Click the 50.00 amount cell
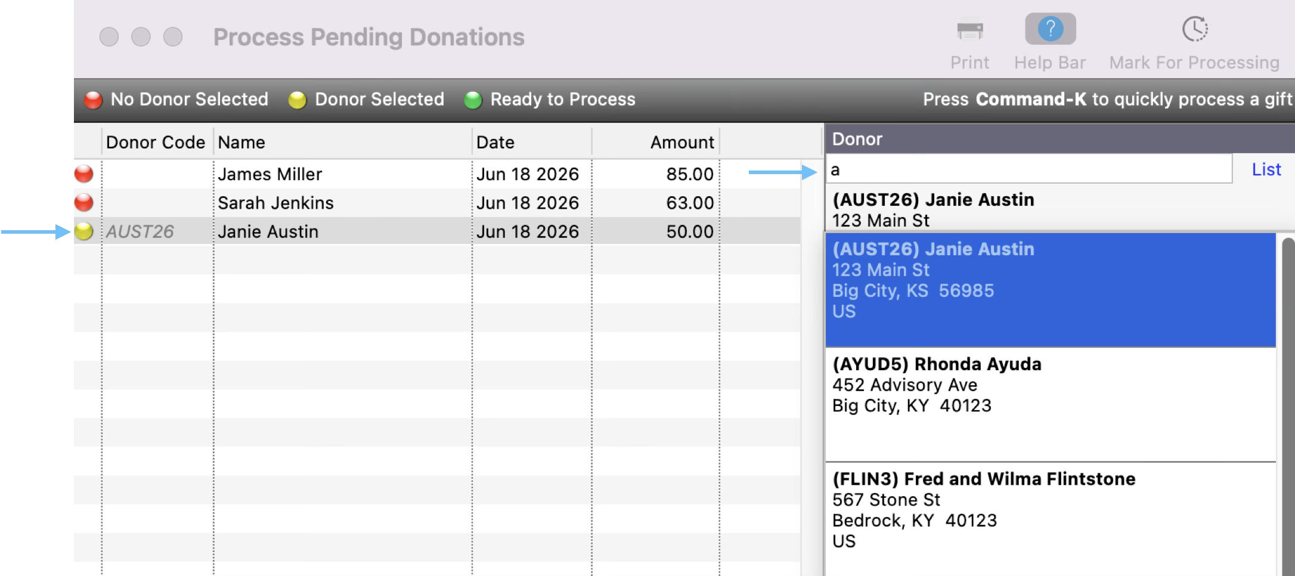 [655, 231]
